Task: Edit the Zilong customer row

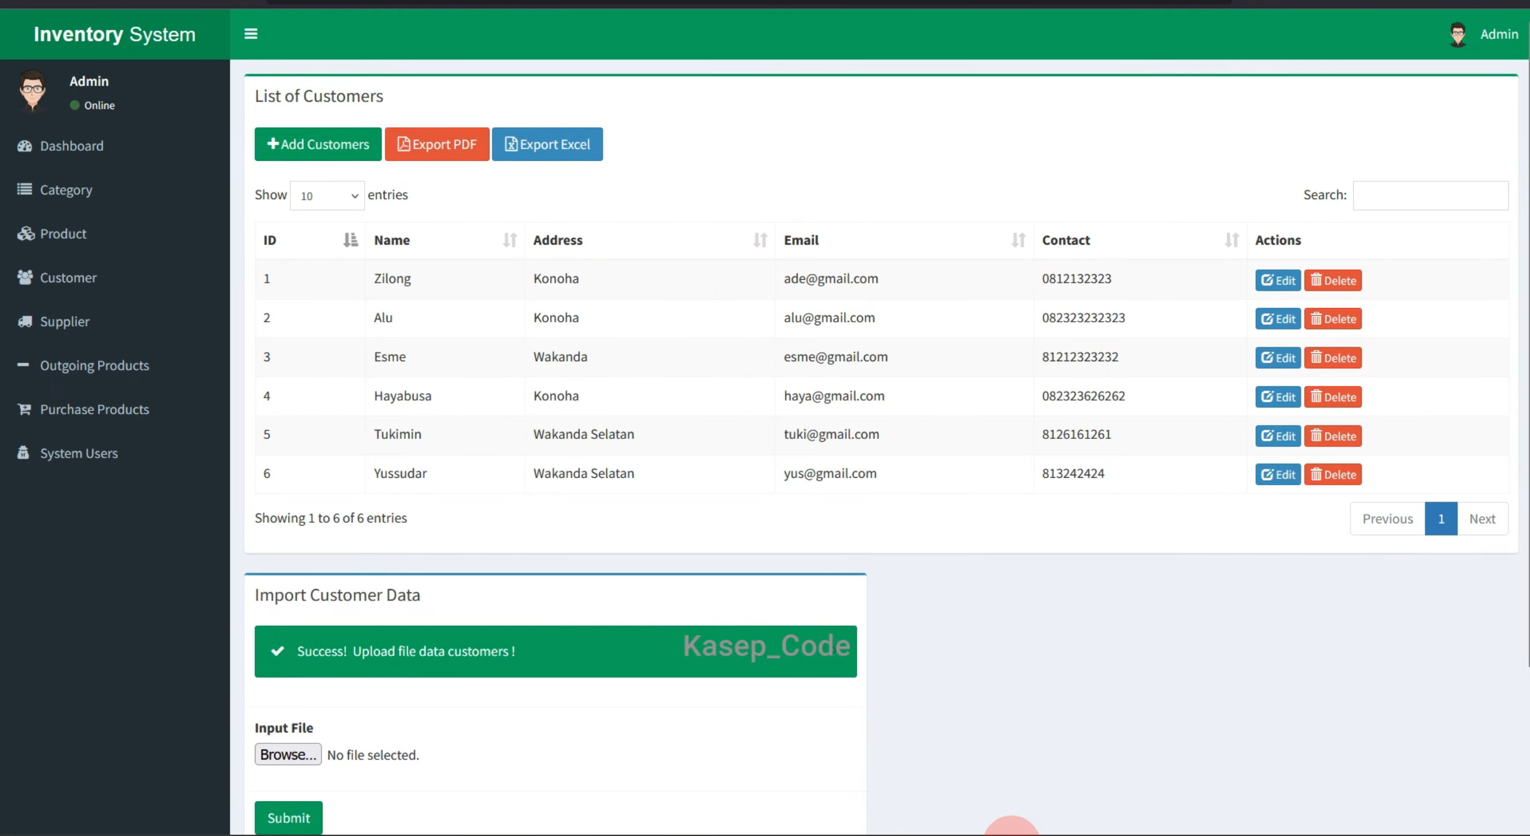Action: (1278, 280)
